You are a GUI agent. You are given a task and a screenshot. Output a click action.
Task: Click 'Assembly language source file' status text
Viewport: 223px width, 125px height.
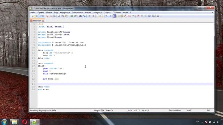coord(43,110)
